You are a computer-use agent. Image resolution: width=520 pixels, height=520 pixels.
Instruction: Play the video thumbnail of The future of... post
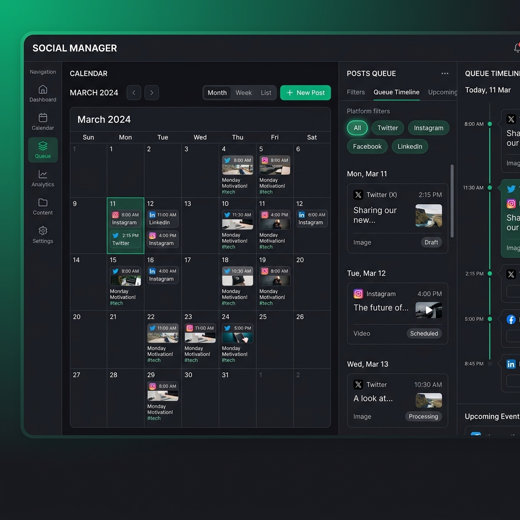pyautogui.click(x=429, y=310)
